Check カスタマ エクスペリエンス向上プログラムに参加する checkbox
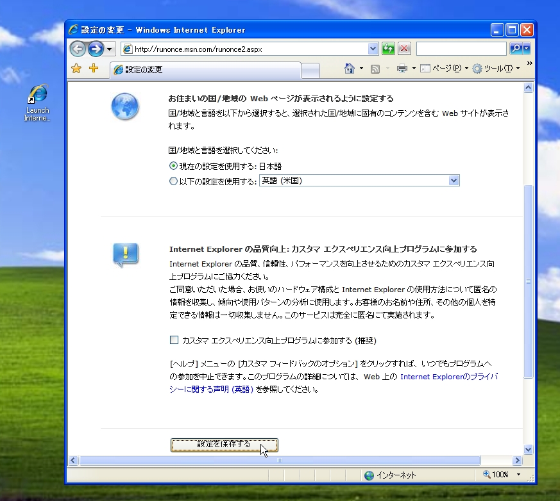 coord(174,340)
